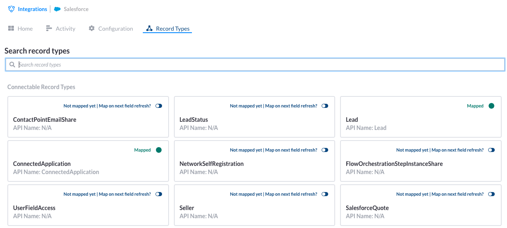507x228 pixels.
Task: Click the Activity bars icon
Action: pos(49,28)
